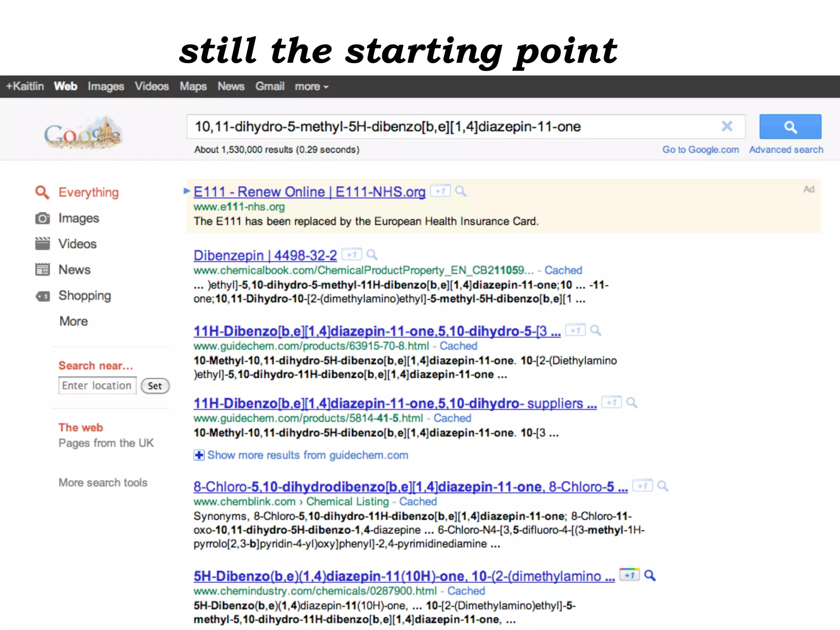The height and width of the screenshot is (630, 840).
Task: Click the News newspaper icon in sidebar
Action: pos(42,269)
